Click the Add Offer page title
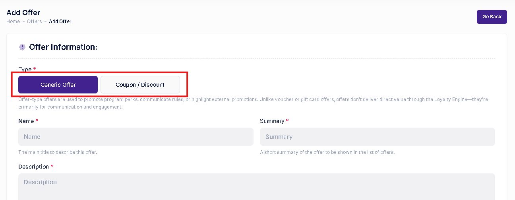515x200 pixels. pos(23,13)
